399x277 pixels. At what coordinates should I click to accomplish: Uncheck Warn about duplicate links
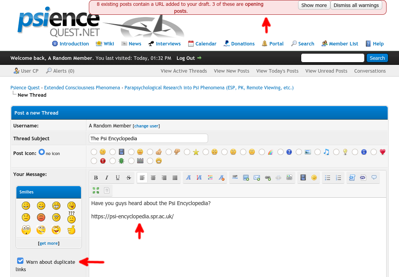[x=20, y=261]
